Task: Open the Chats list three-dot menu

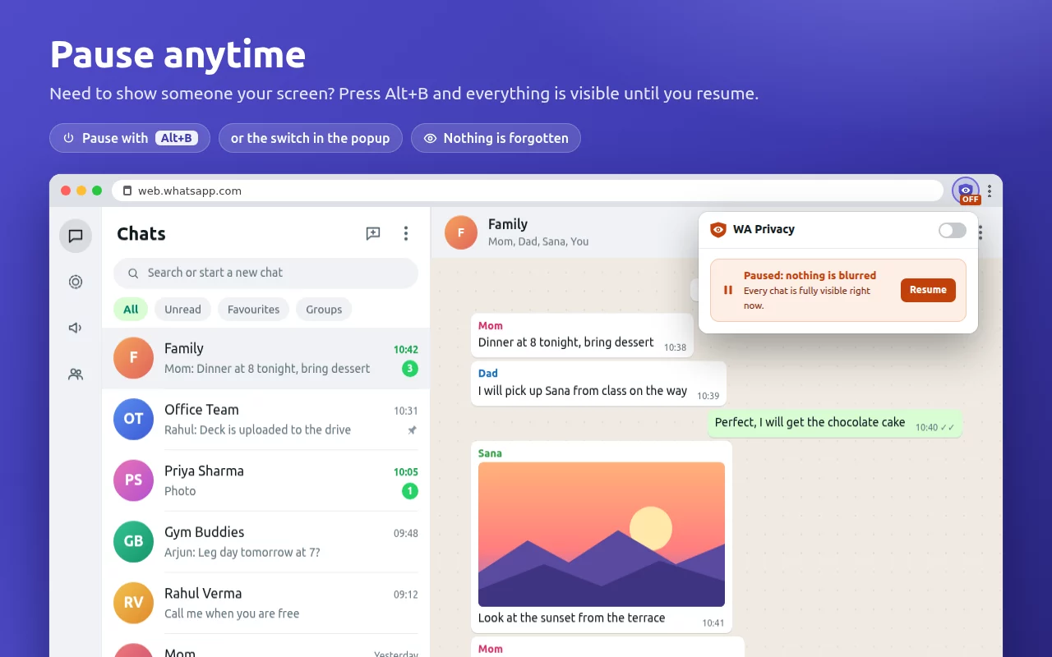Action: (x=406, y=234)
